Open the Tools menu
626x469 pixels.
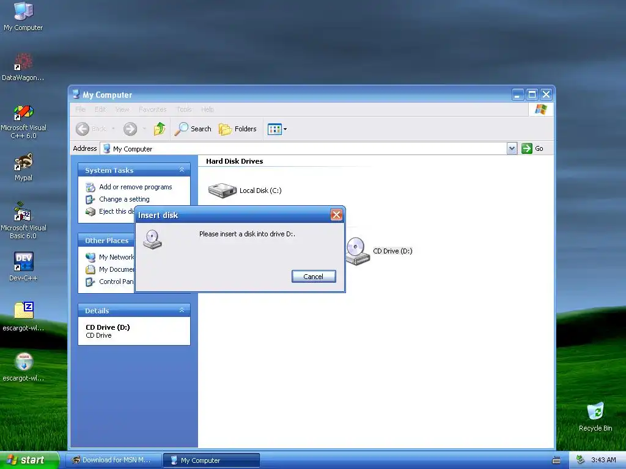tap(184, 109)
